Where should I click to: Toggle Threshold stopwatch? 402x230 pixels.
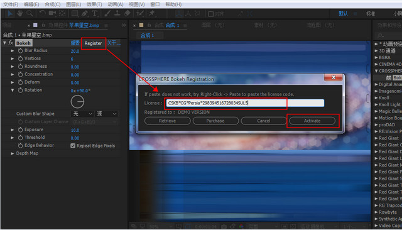[x=21, y=138]
